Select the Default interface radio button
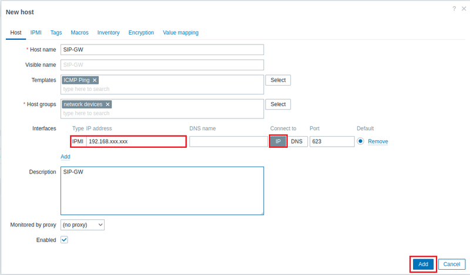Viewport: 470px width, 275px height. pos(360,141)
